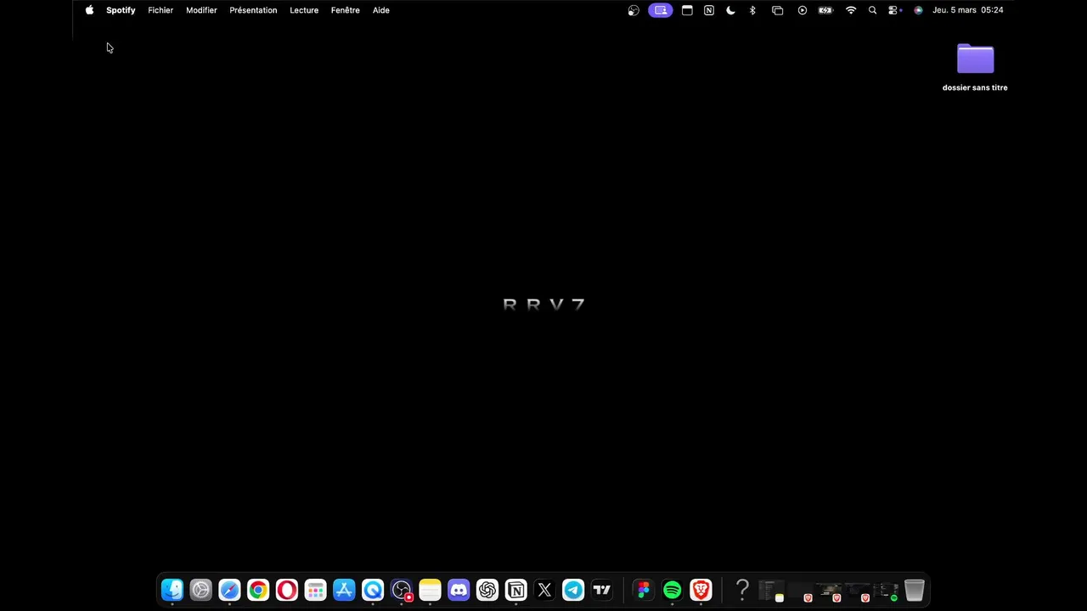The width and height of the screenshot is (1087, 611).
Task: Open the Trash in the Dock
Action: pyautogui.click(x=914, y=590)
